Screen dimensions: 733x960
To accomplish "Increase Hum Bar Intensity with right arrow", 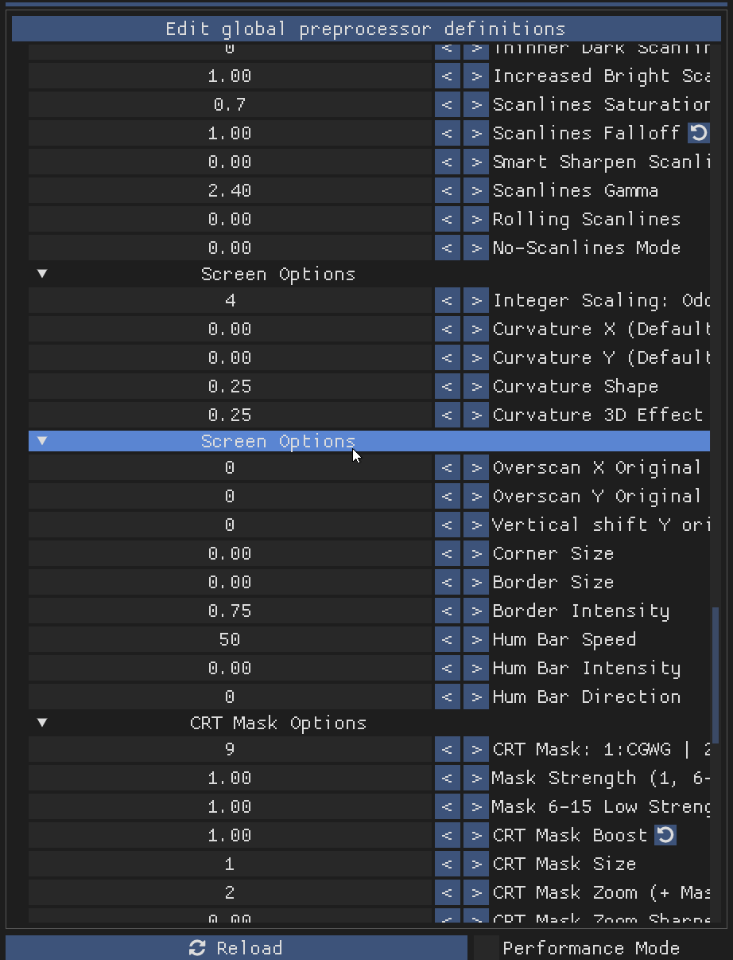I will [476, 668].
